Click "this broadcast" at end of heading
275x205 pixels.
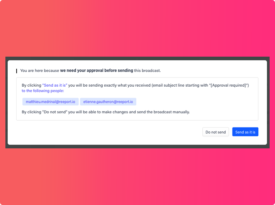tap(147, 71)
